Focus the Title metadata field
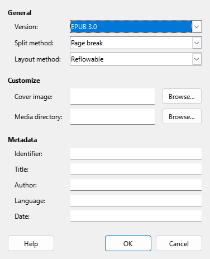Viewport: 210px width, 259px height. [136, 169]
